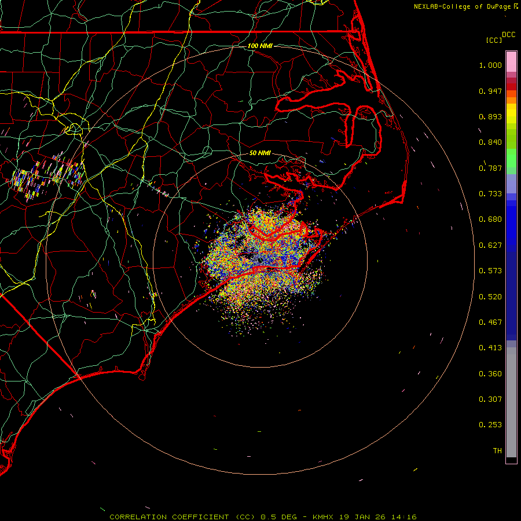
Task: Click the 100 NMI range ring label
Action: (260, 46)
